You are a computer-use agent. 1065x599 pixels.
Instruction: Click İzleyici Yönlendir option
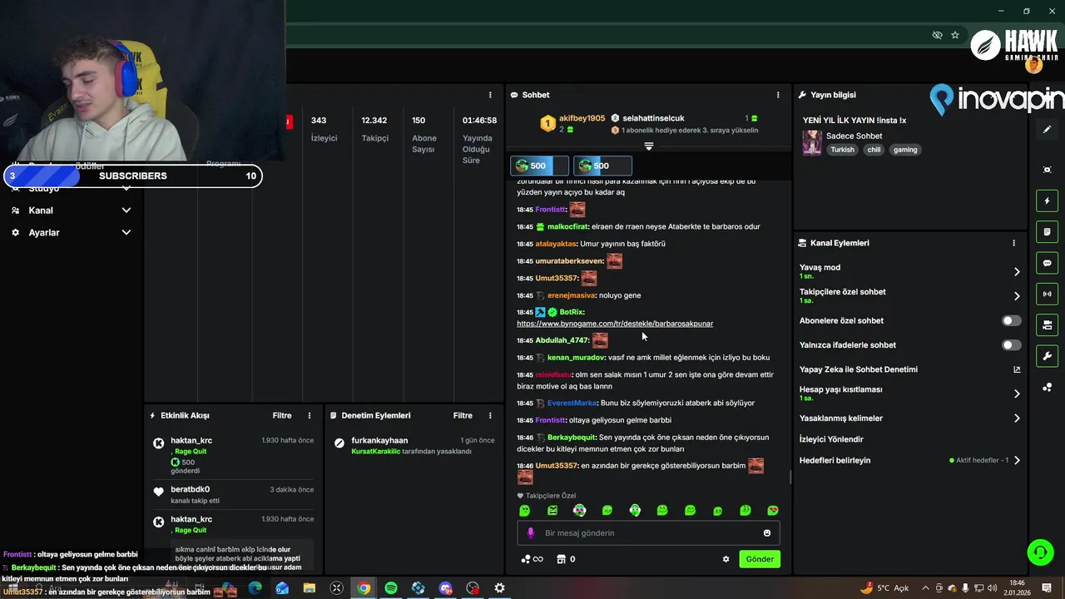[x=831, y=439]
